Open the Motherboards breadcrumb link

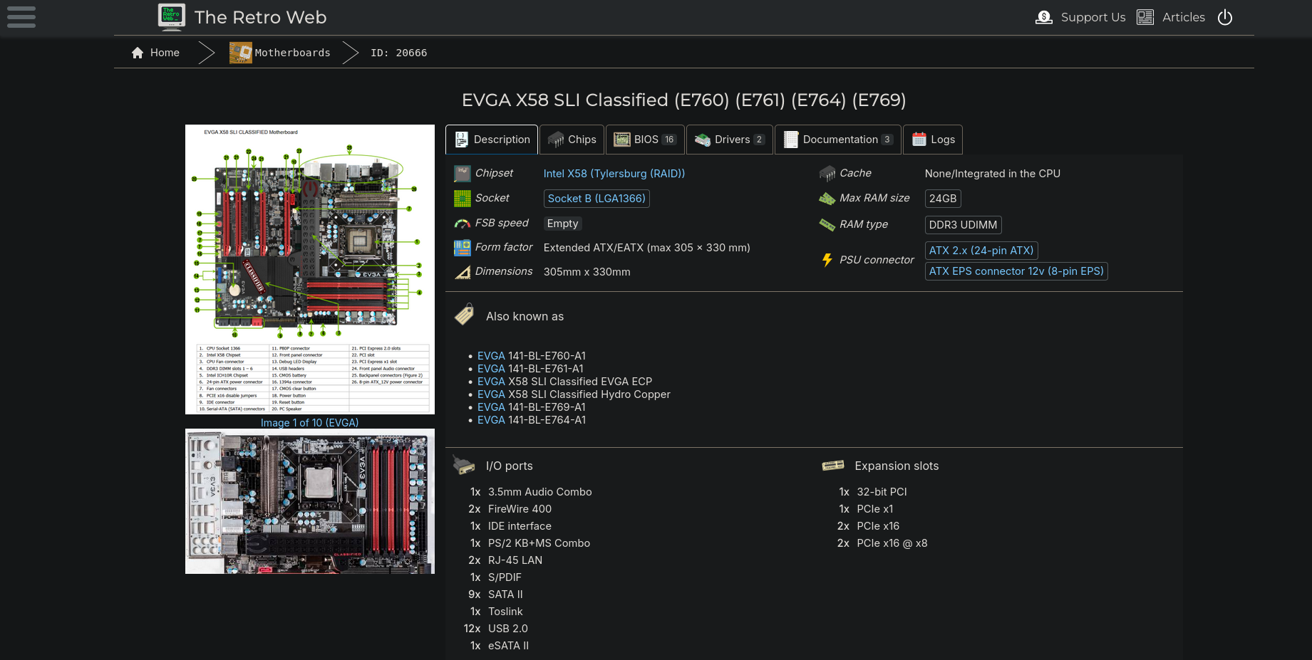click(293, 53)
